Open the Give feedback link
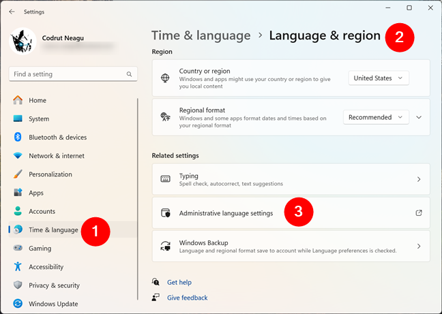This screenshot has height=314, width=442. tap(187, 298)
